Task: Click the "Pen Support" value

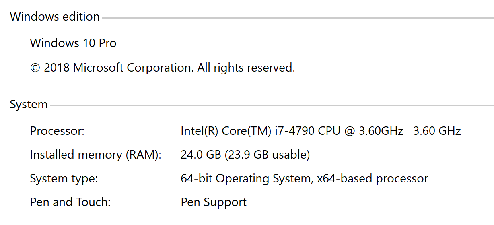Action: (x=214, y=202)
